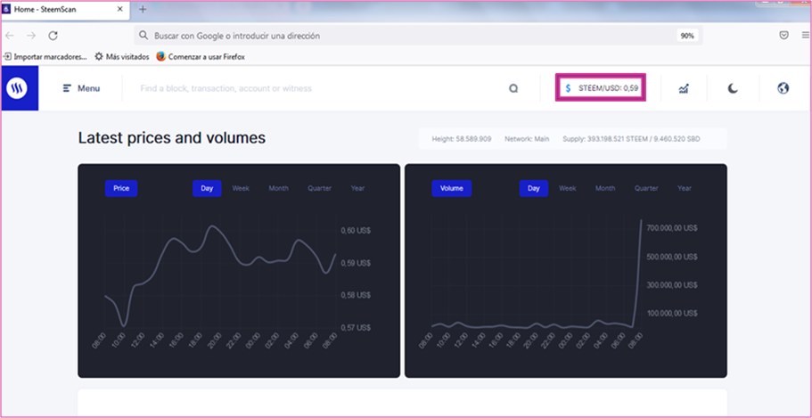
Task: Open Más visitados bookmark folder
Action: 122,57
